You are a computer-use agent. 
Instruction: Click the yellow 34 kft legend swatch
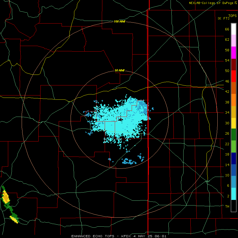pos(234,123)
